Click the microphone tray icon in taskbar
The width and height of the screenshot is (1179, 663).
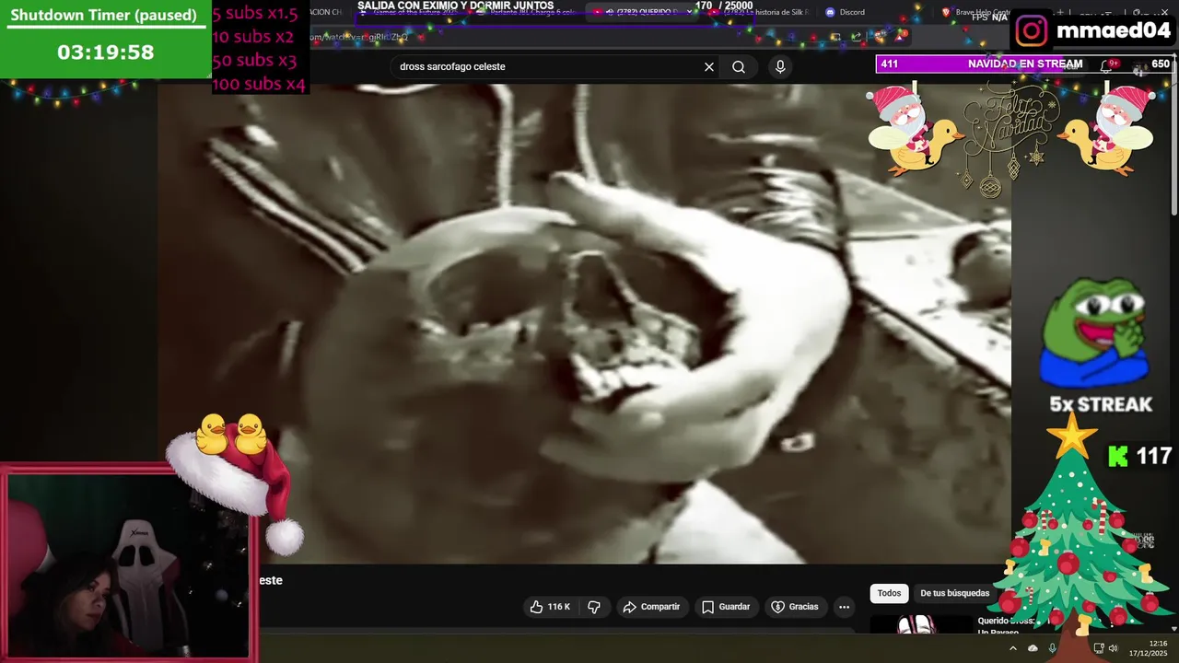(x=1053, y=648)
